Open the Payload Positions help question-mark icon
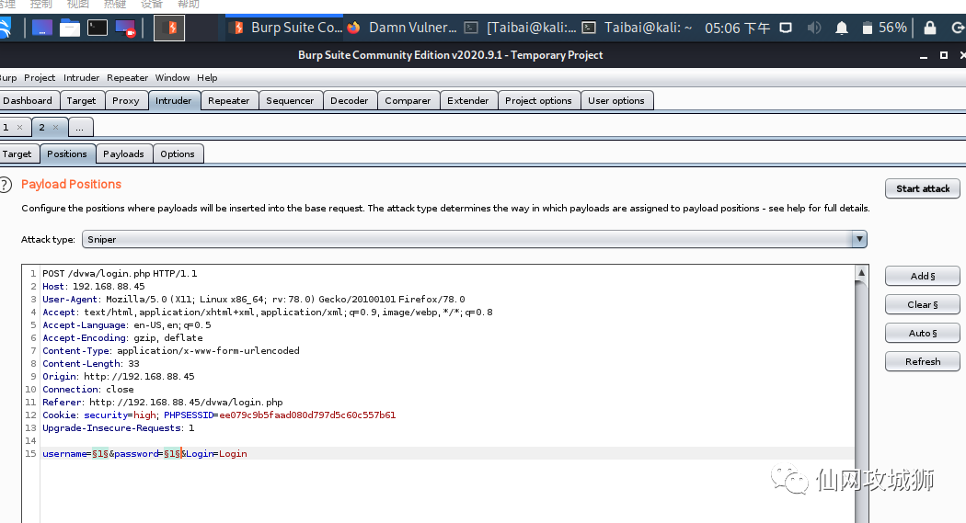The width and height of the screenshot is (966, 523). pyautogui.click(x=5, y=185)
